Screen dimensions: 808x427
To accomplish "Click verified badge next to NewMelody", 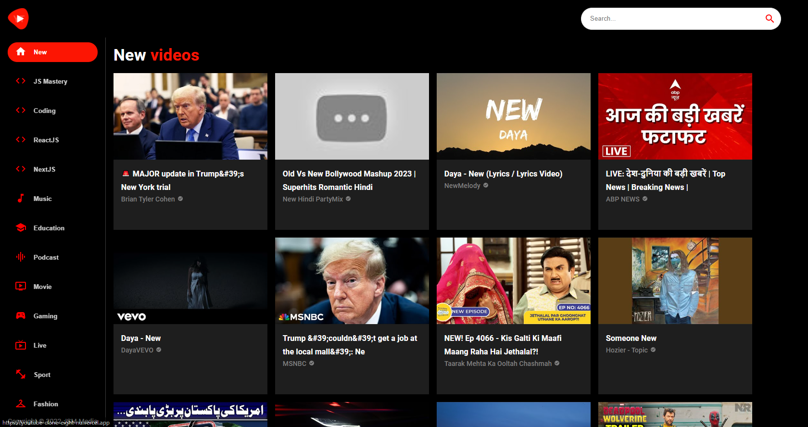I will coord(486,185).
